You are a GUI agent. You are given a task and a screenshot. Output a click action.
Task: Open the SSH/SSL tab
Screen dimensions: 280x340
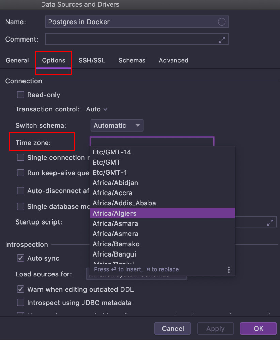point(92,60)
